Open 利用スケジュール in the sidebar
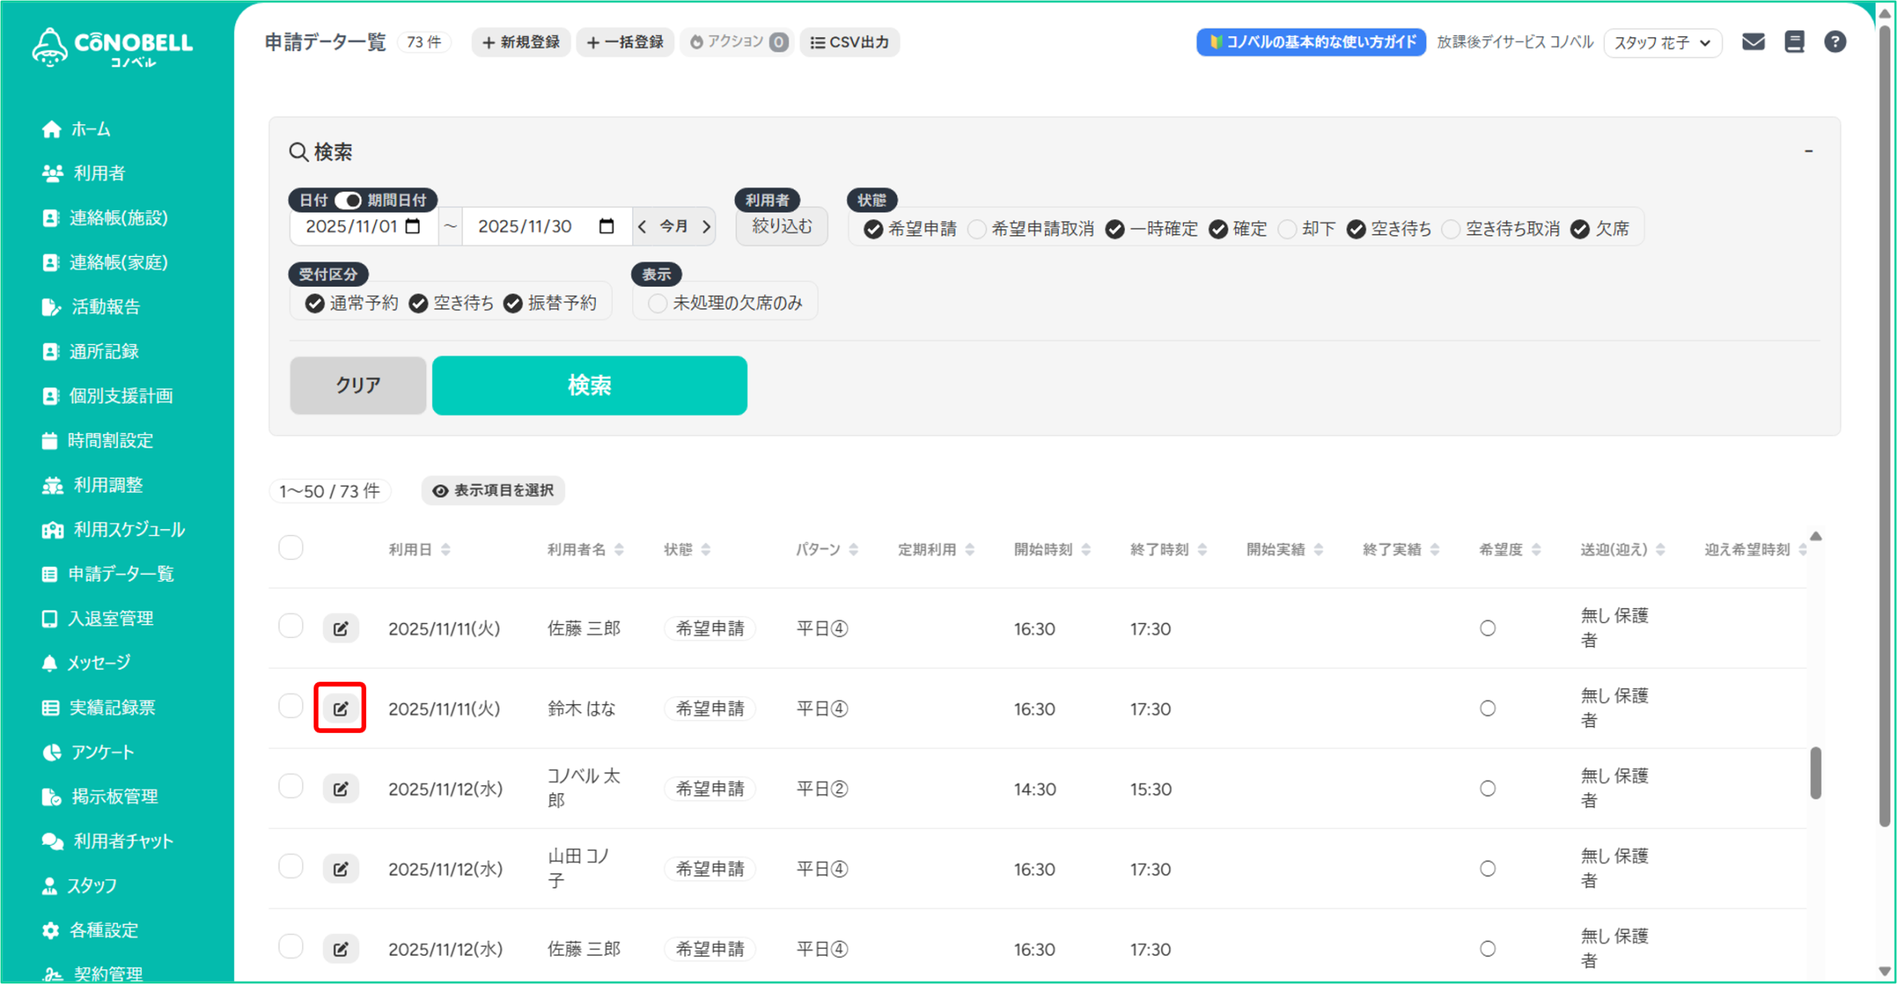The height and width of the screenshot is (984, 1897). (129, 529)
